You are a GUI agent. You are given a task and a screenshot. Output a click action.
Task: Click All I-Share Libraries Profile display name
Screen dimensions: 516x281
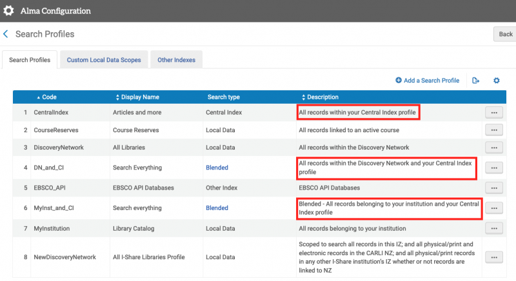tap(149, 257)
